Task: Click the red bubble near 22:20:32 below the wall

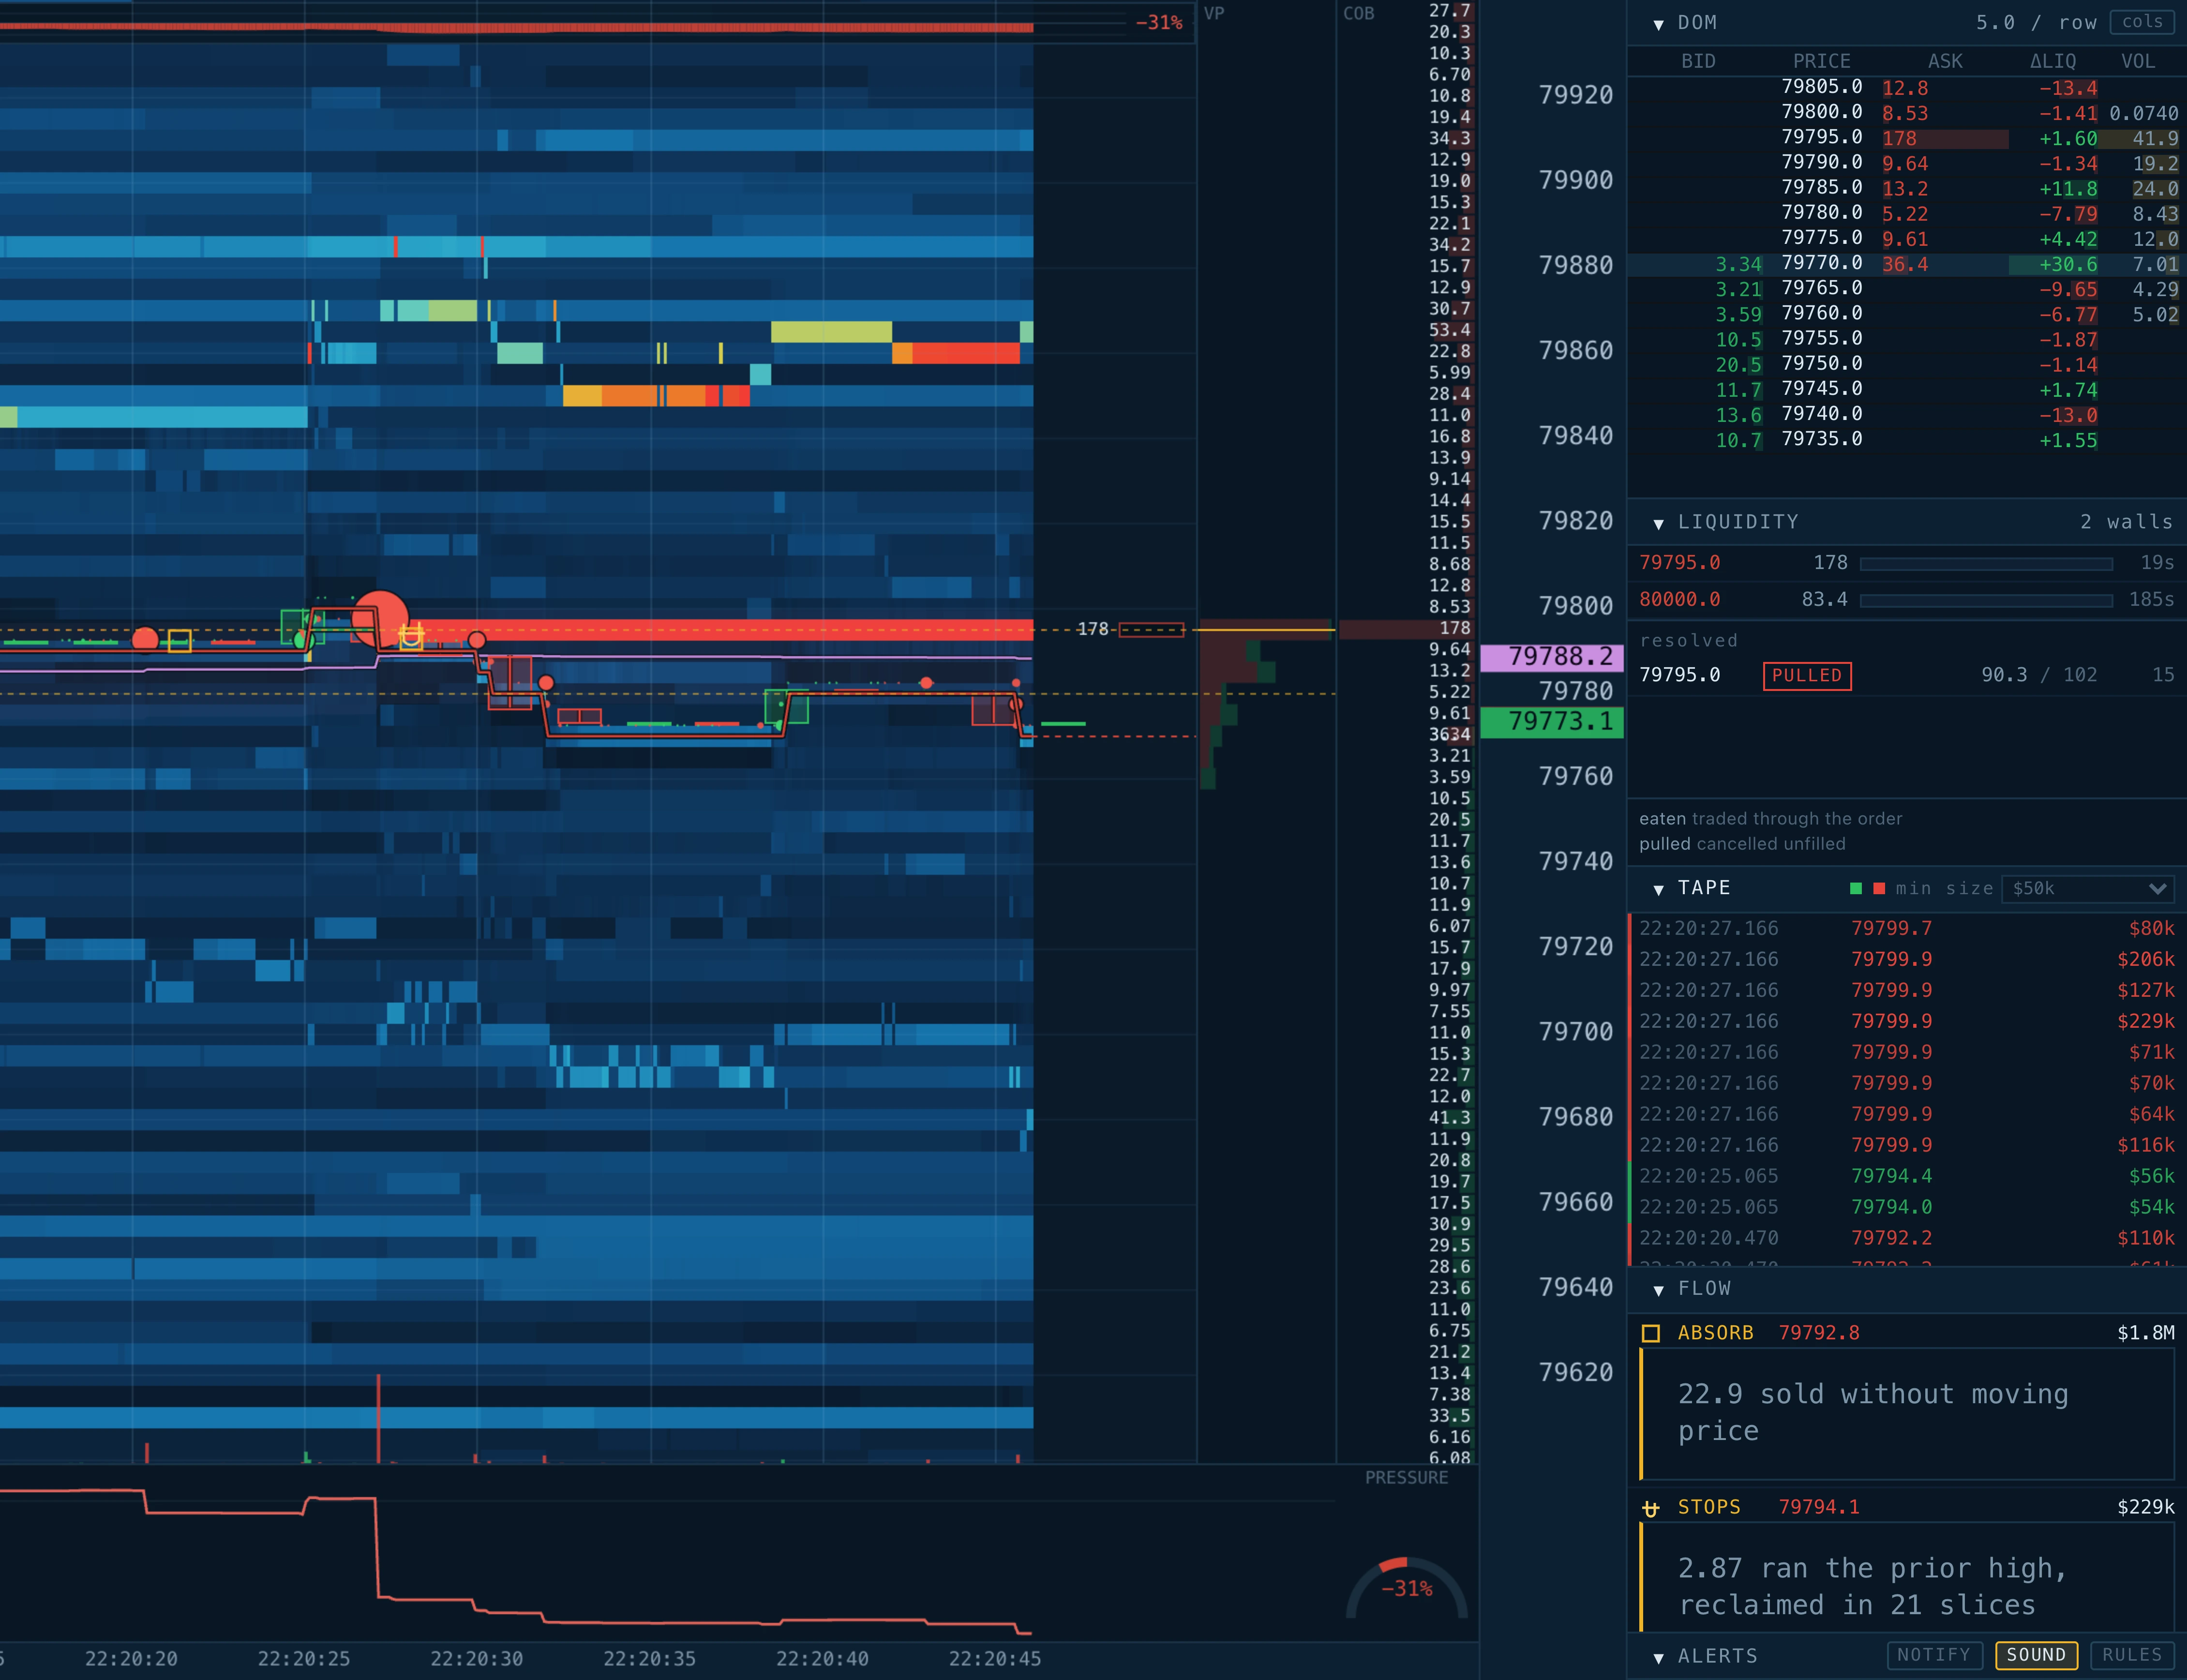Action: (546, 683)
